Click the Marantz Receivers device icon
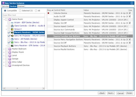The height and width of the screenshot is (97, 136). (12, 33)
